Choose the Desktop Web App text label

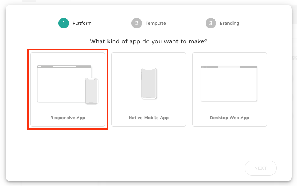pos(230,118)
